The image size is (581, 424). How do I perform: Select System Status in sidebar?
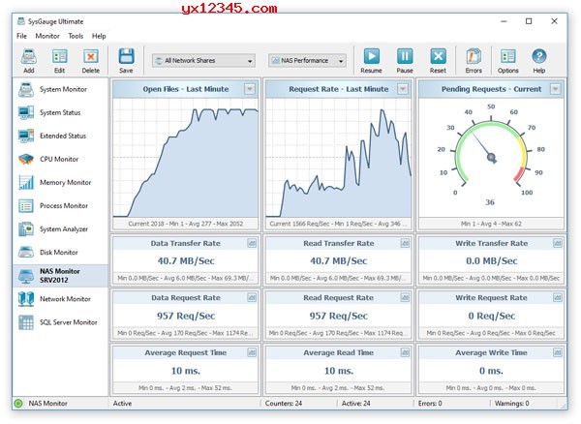(x=60, y=112)
